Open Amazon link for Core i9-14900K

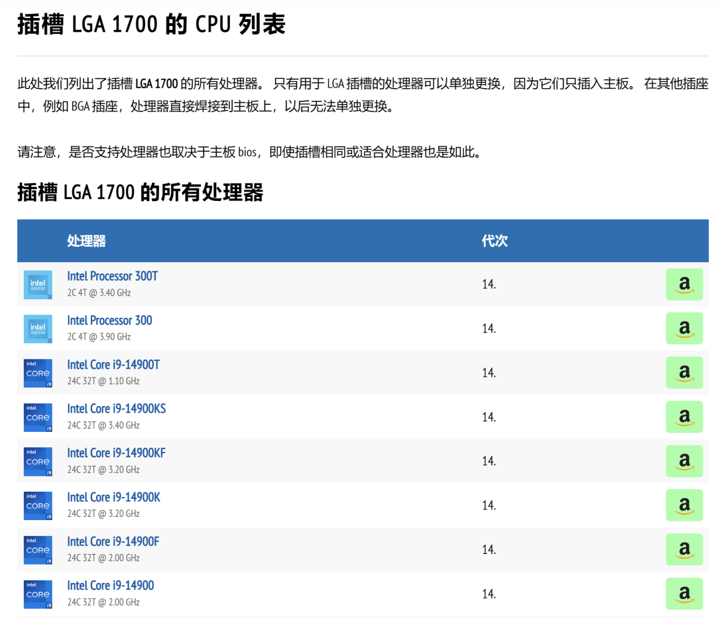684,505
